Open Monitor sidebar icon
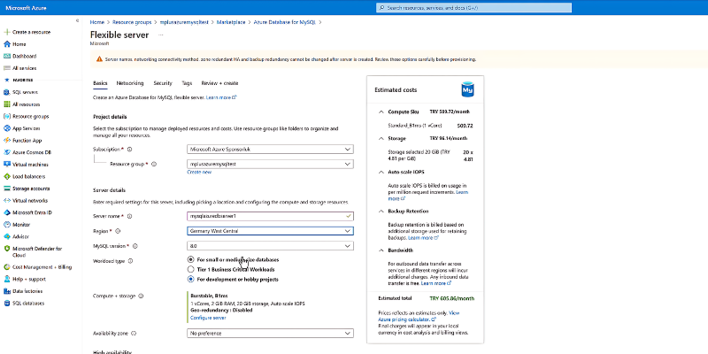708x354 pixels. (x=7, y=225)
